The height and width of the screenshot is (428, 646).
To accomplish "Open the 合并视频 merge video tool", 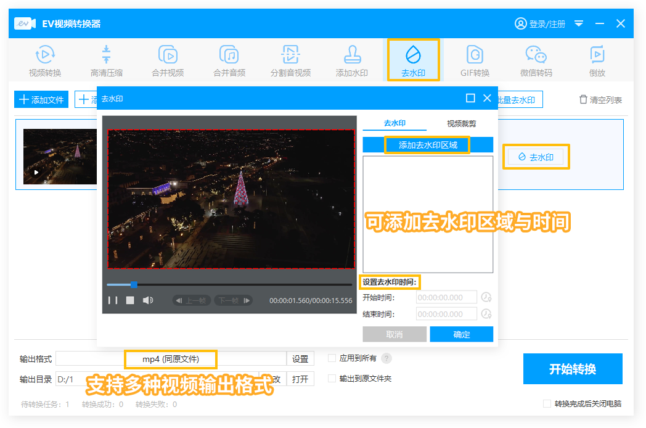I will (x=168, y=61).
